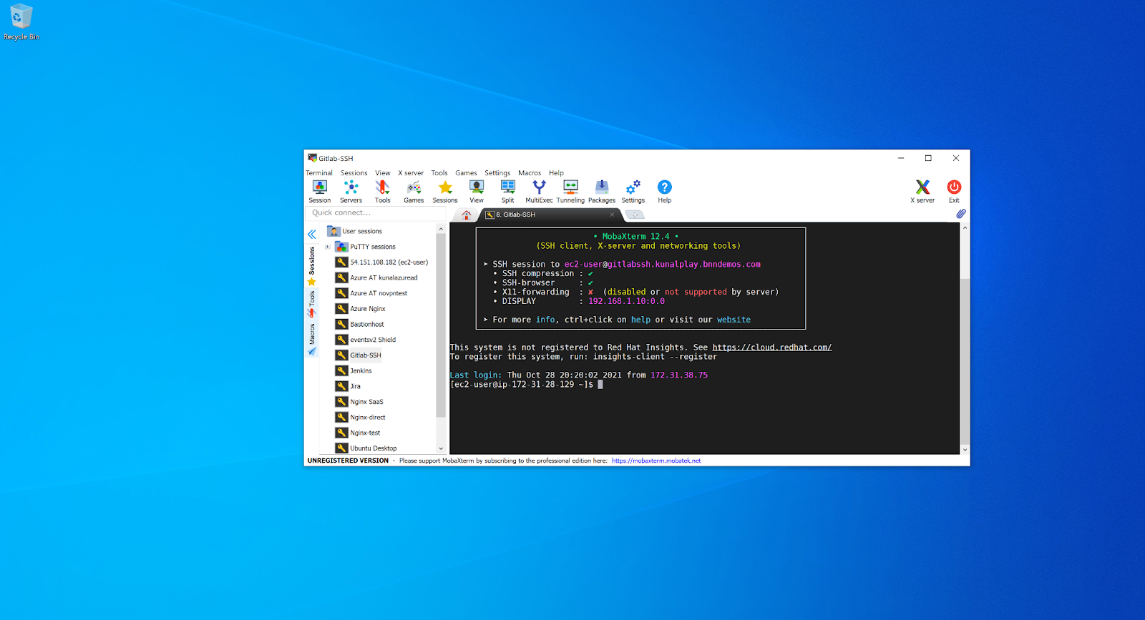The height and width of the screenshot is (620, 1145).
Task: Click the red Exit icon
Action: pos(954,191)
